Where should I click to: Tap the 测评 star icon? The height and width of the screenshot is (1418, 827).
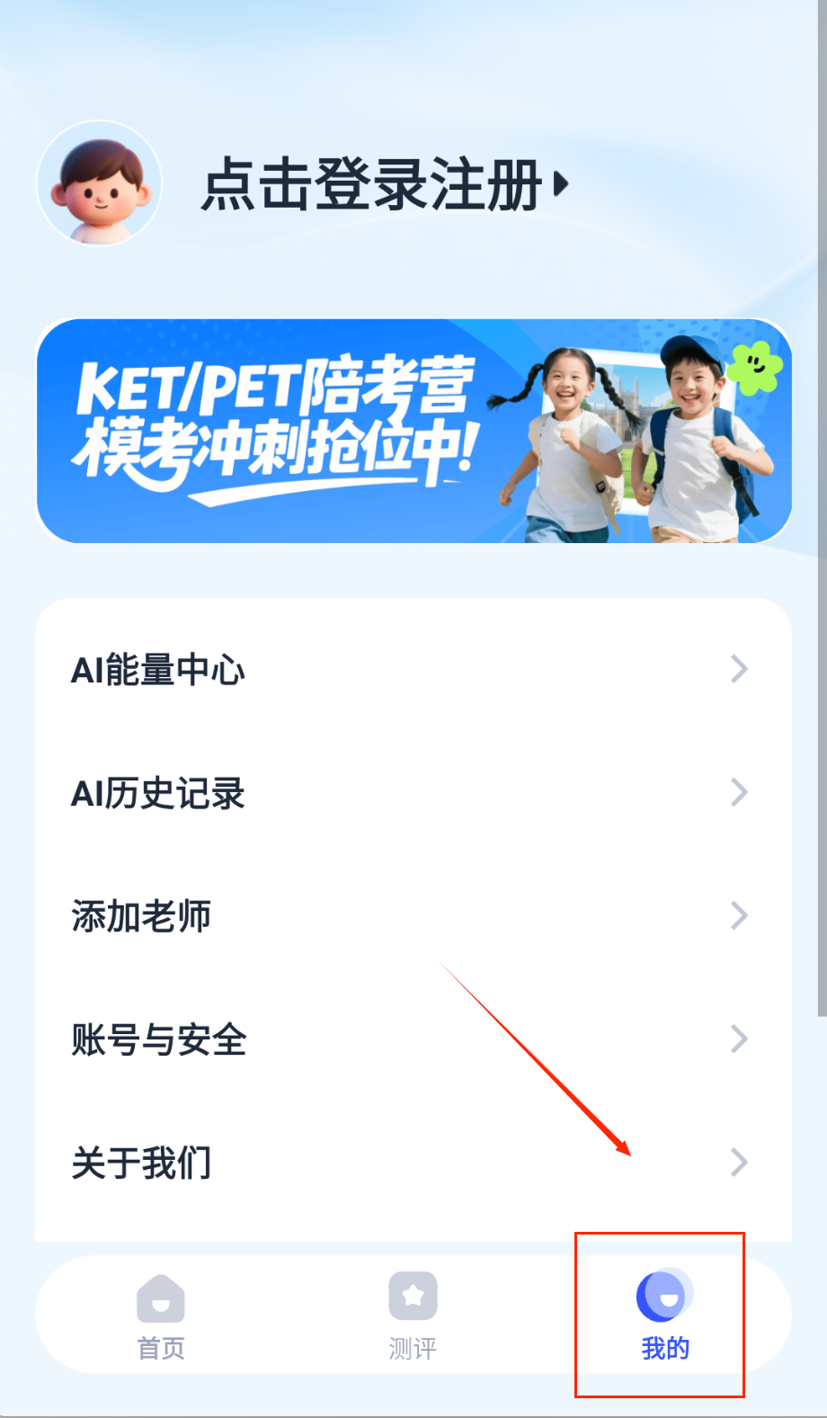pyautogui.click(x=413, y=1296)
